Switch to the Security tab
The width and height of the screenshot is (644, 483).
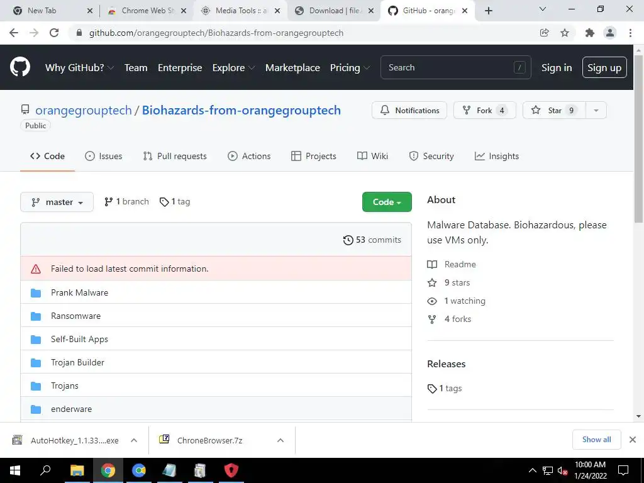click(431, 156)
